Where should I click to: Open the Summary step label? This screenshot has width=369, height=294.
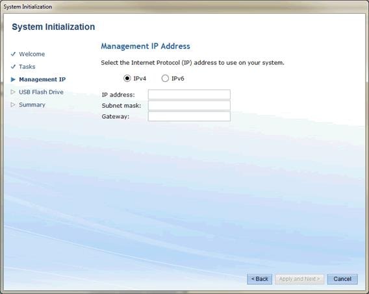point(32,105)
